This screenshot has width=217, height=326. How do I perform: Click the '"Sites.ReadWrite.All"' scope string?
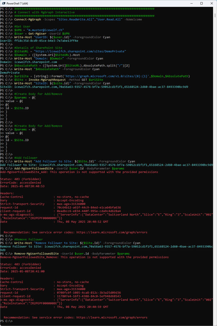click(x=76, y=20)
